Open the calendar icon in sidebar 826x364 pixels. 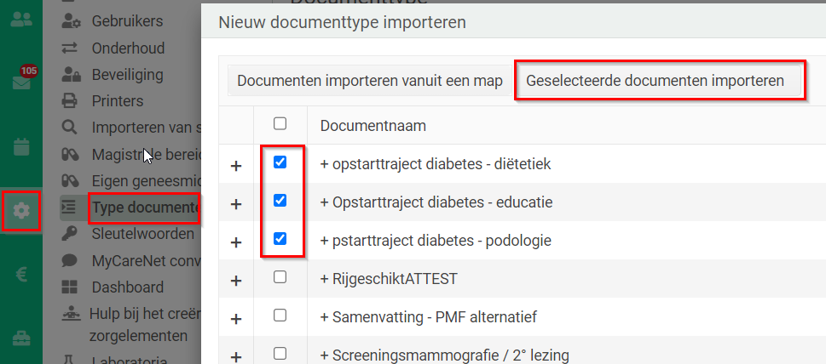tap(21, 146)
